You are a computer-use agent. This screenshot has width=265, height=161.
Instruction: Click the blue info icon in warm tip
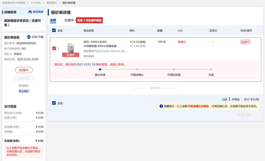point(161,106)
